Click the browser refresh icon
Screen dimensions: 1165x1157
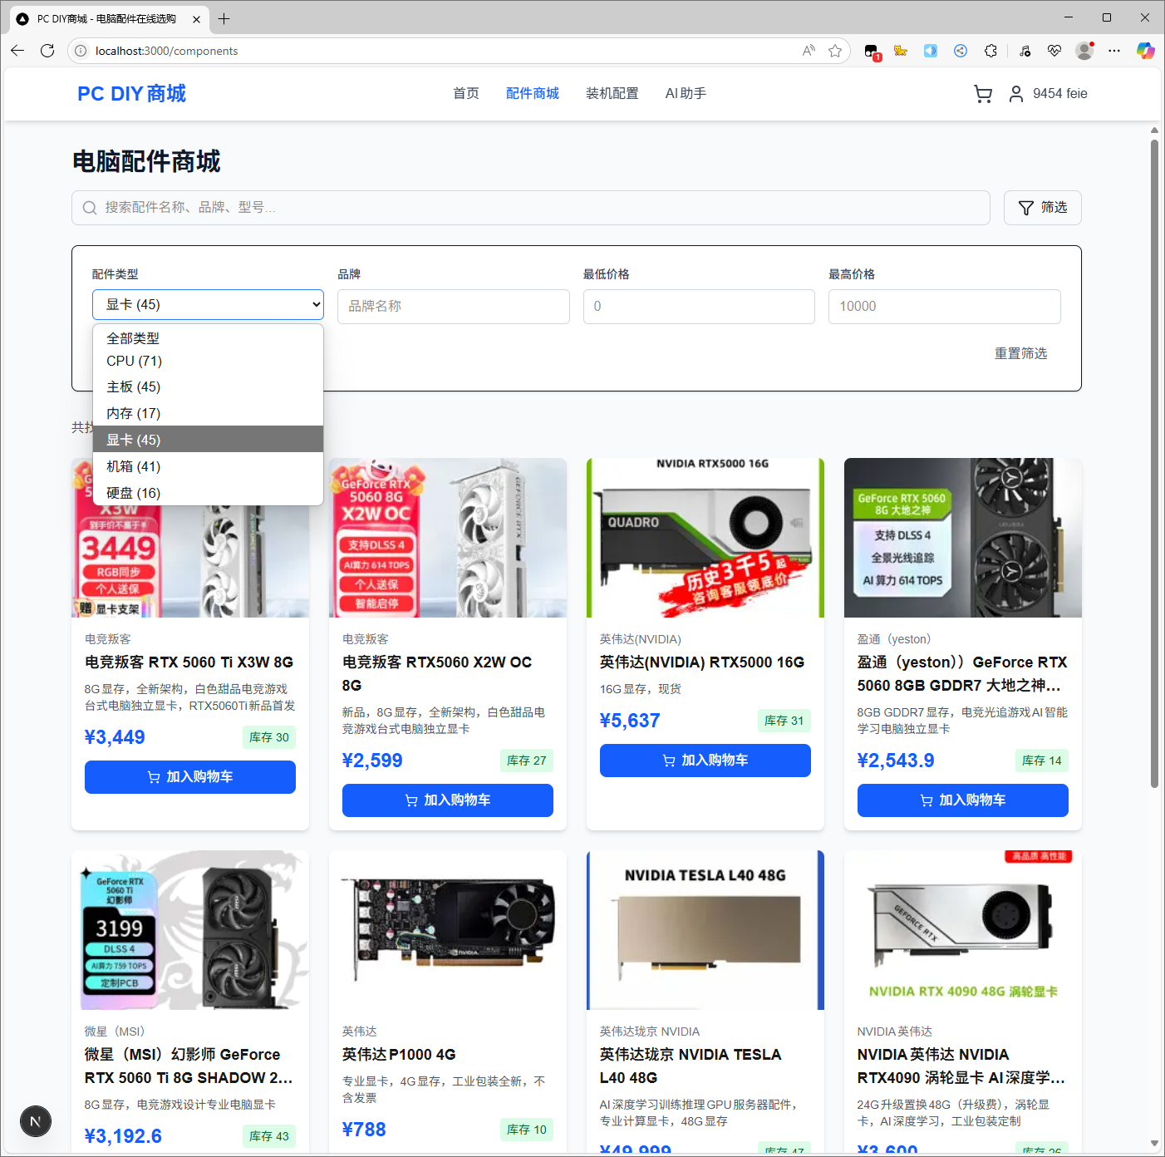47,51
